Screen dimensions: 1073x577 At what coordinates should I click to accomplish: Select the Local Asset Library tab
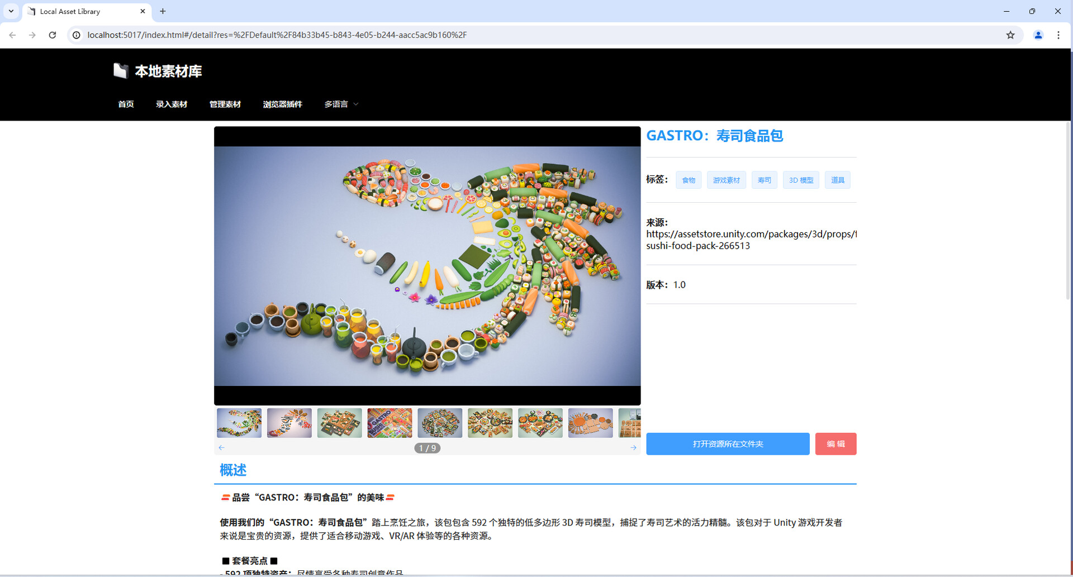(x=87, y=11)
